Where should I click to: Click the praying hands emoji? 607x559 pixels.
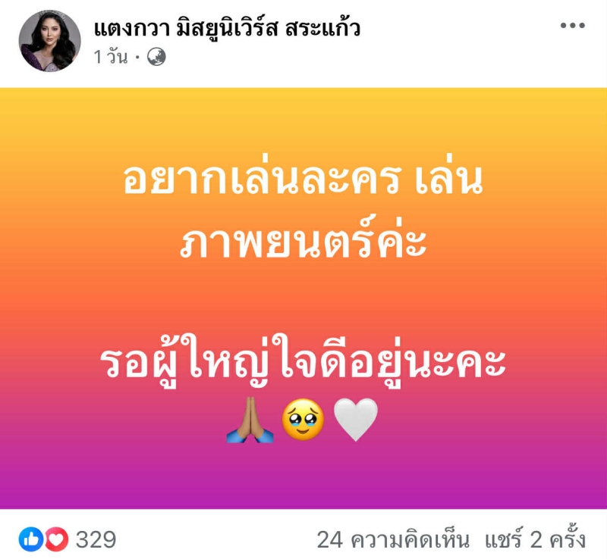[x=250, y=420]
